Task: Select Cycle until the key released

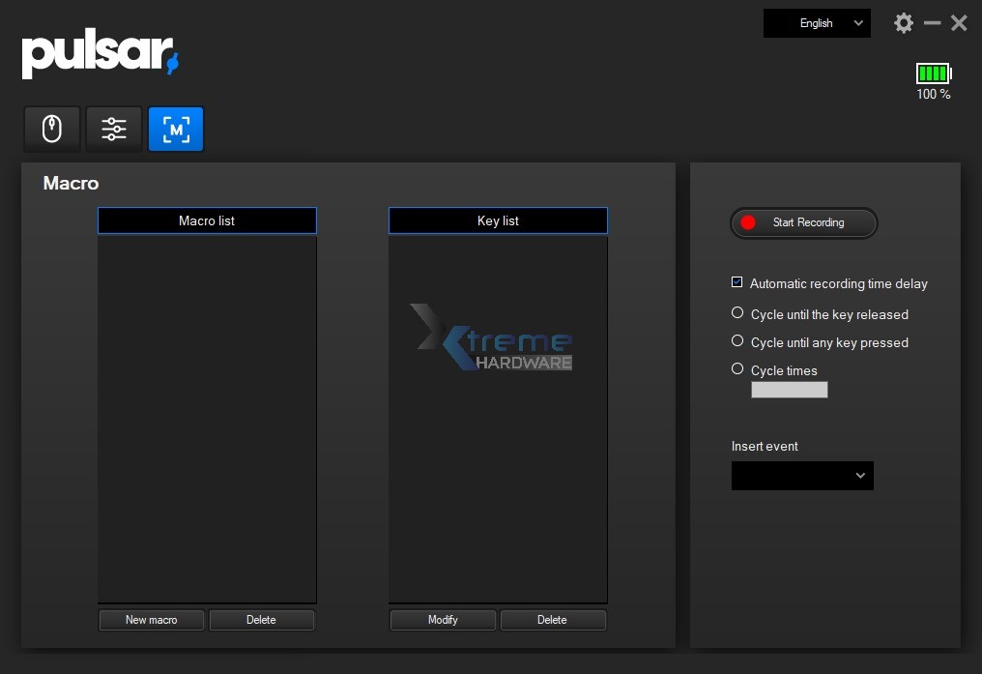Action: tap(737, 313)
